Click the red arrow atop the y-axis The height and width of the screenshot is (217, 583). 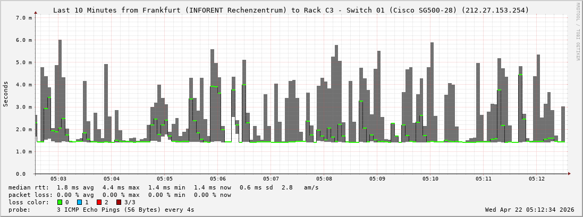(36, 12)
